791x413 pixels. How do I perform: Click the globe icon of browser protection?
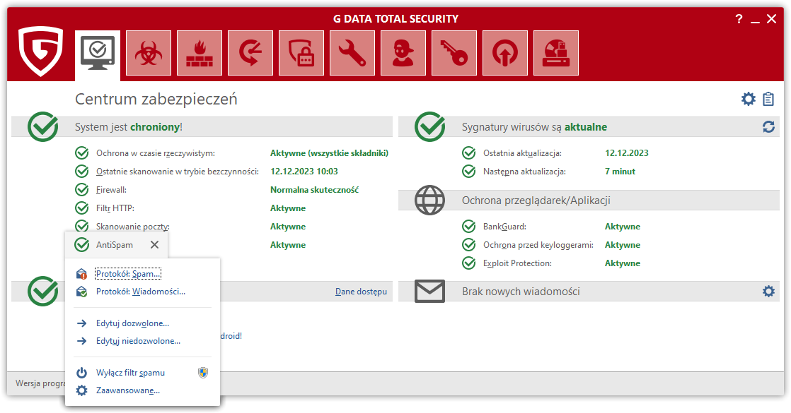(429, 200)
